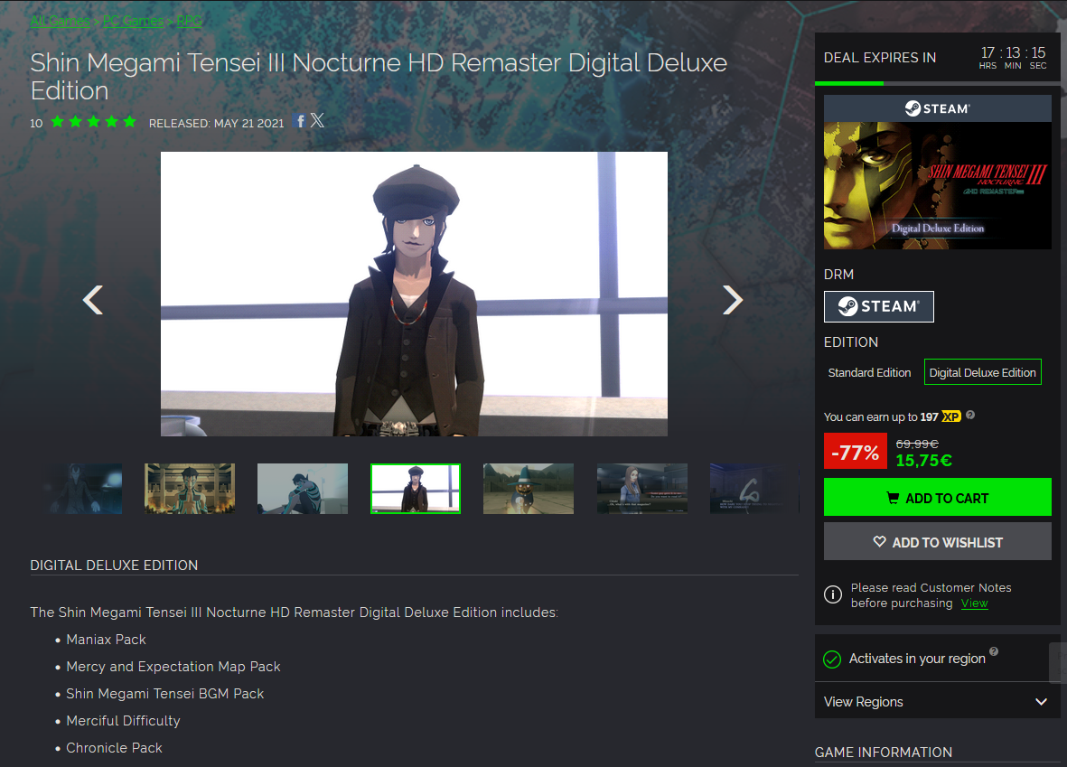The width and height of the screenshot is (1067, 767).
Task: Click the game title heading
Action: [x=379, y=76]
